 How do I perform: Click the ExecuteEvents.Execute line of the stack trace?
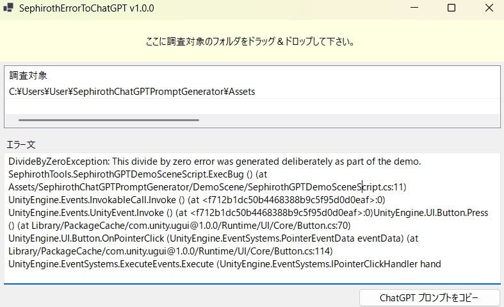pyautogui.click(x=224, y=264)
